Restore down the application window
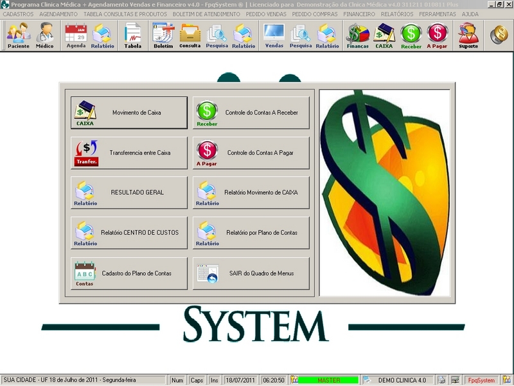 [499, 5]
